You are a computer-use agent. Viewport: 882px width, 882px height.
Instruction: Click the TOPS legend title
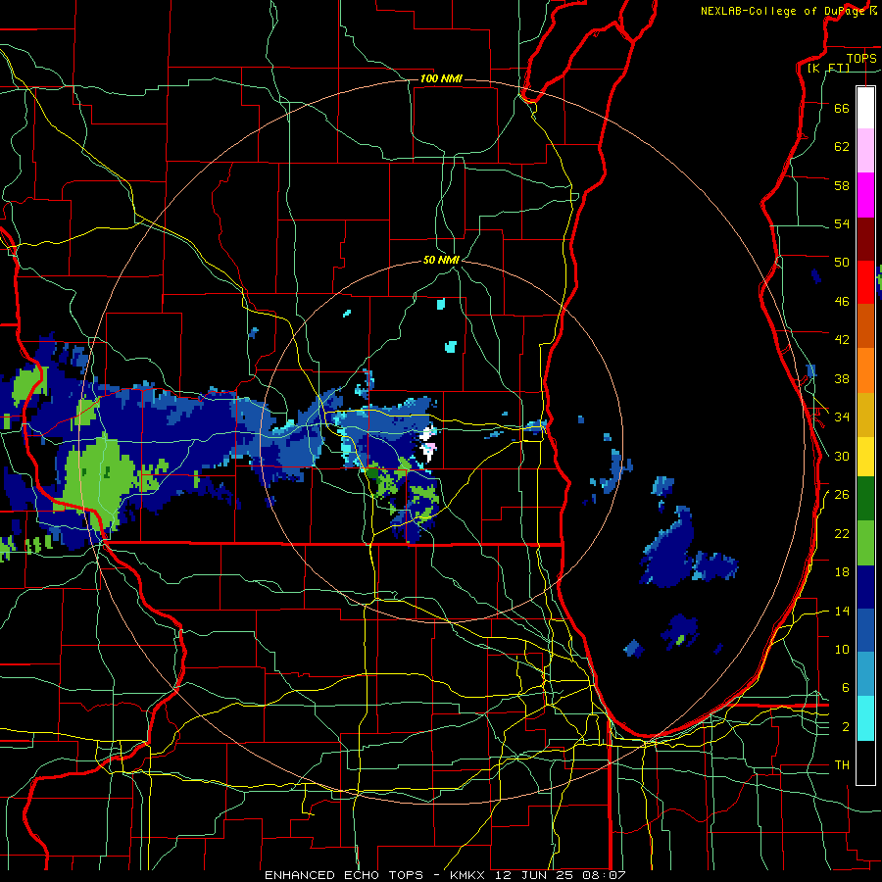tap(861, 59)
